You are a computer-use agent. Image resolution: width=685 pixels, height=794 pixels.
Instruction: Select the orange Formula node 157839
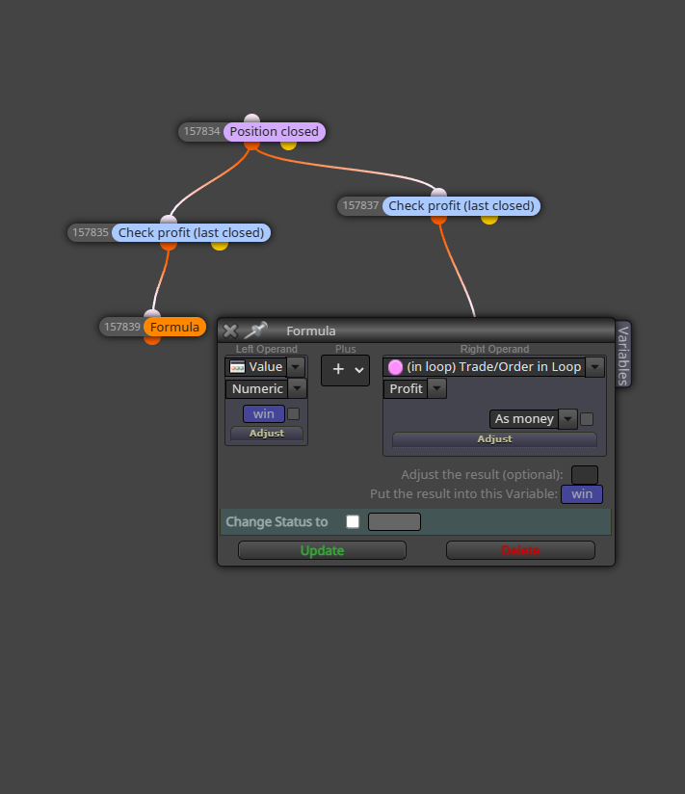(x=174, y=327)
